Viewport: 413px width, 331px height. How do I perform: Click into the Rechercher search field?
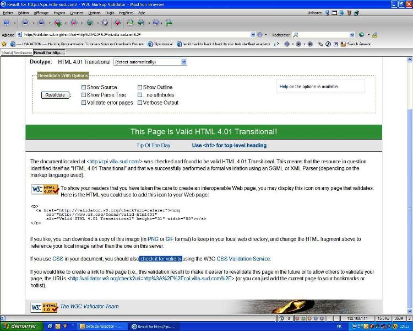[324, 35]
